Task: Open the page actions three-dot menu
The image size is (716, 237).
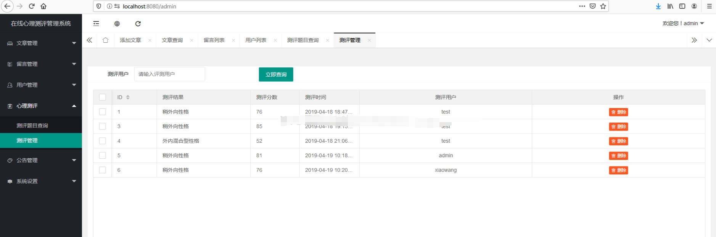Action: [582, 6]
